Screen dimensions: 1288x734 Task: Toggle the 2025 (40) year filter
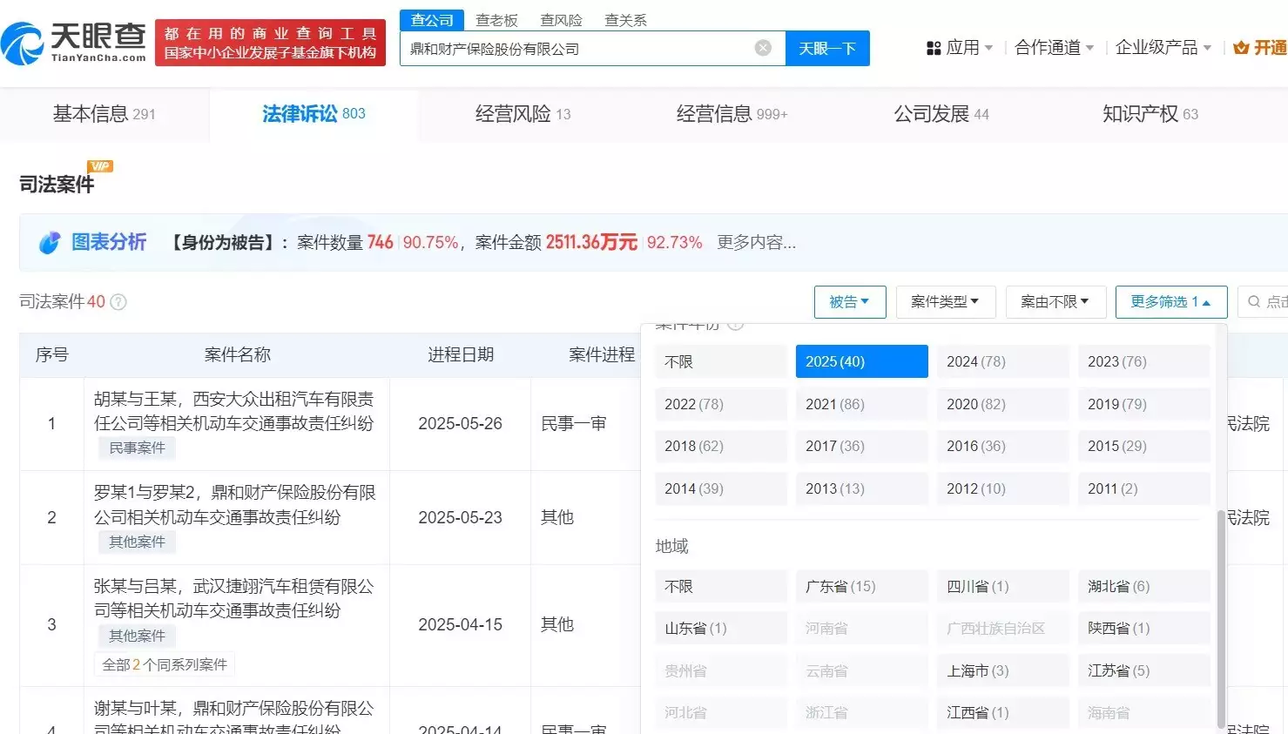click(x=862, y=361)
